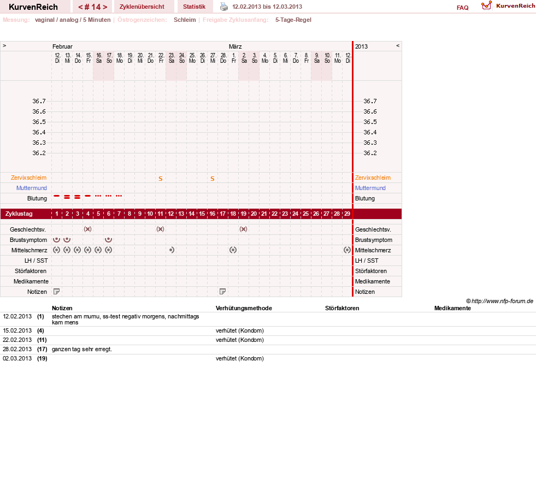Click the Verhütungsmethode column header
536x479 pixels.
(x=244, y=308)
